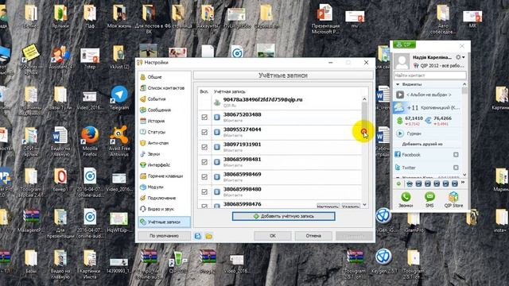This screenshot has height=286, width=509.
Task: Select the 1step presentation file on desktop
Action: (90, 58)
